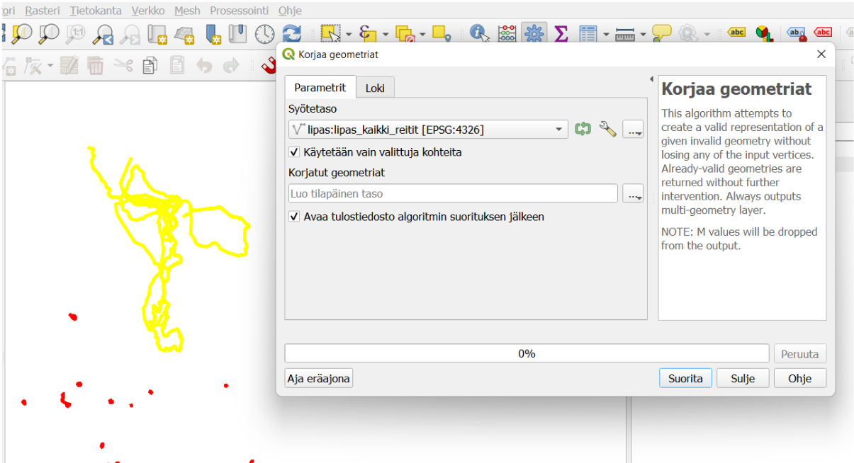The width and height of the screenshot is (854, 463).
Task: Toggle the Processing Toolbox gear icon
Action: pos(534,33)
